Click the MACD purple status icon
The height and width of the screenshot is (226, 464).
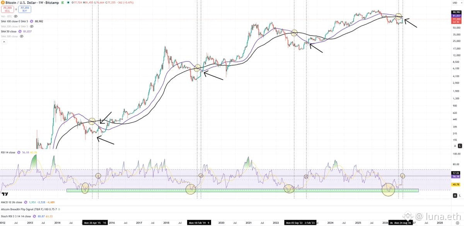pos(25,202)
